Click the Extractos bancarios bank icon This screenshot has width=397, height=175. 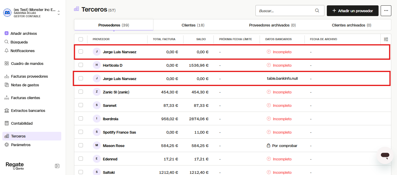click(x=7, y=110)
